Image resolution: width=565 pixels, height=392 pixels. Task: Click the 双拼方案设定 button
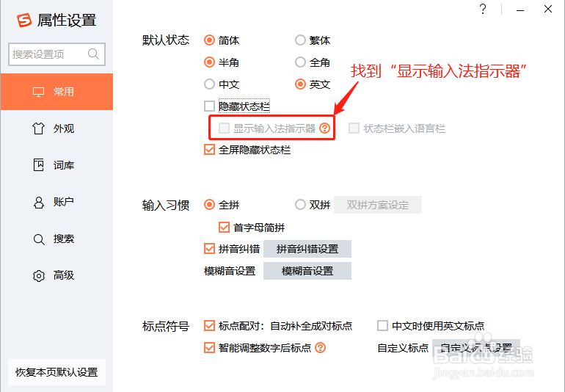tap(378, 205)
